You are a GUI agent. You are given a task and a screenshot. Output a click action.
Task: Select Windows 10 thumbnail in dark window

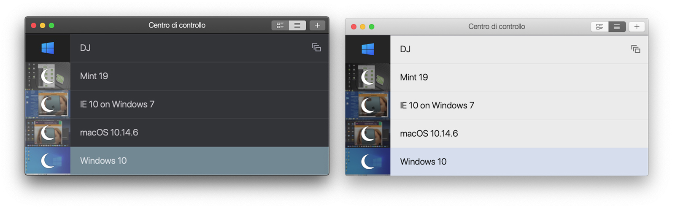pos(48,161)
